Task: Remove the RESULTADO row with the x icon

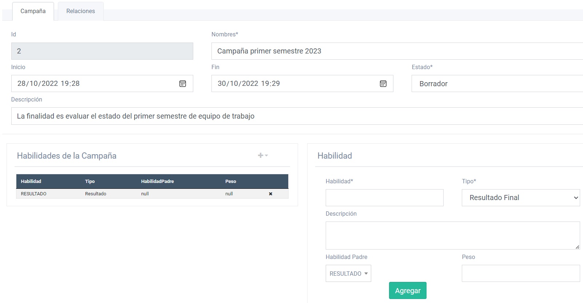Action: click(x=270, y=194)
